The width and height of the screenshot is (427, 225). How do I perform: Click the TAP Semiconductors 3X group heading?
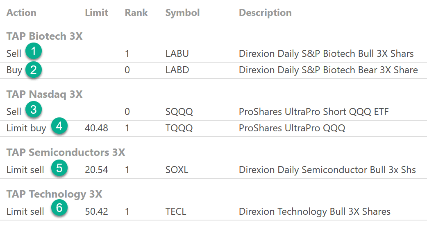click(x=66, y=153)
